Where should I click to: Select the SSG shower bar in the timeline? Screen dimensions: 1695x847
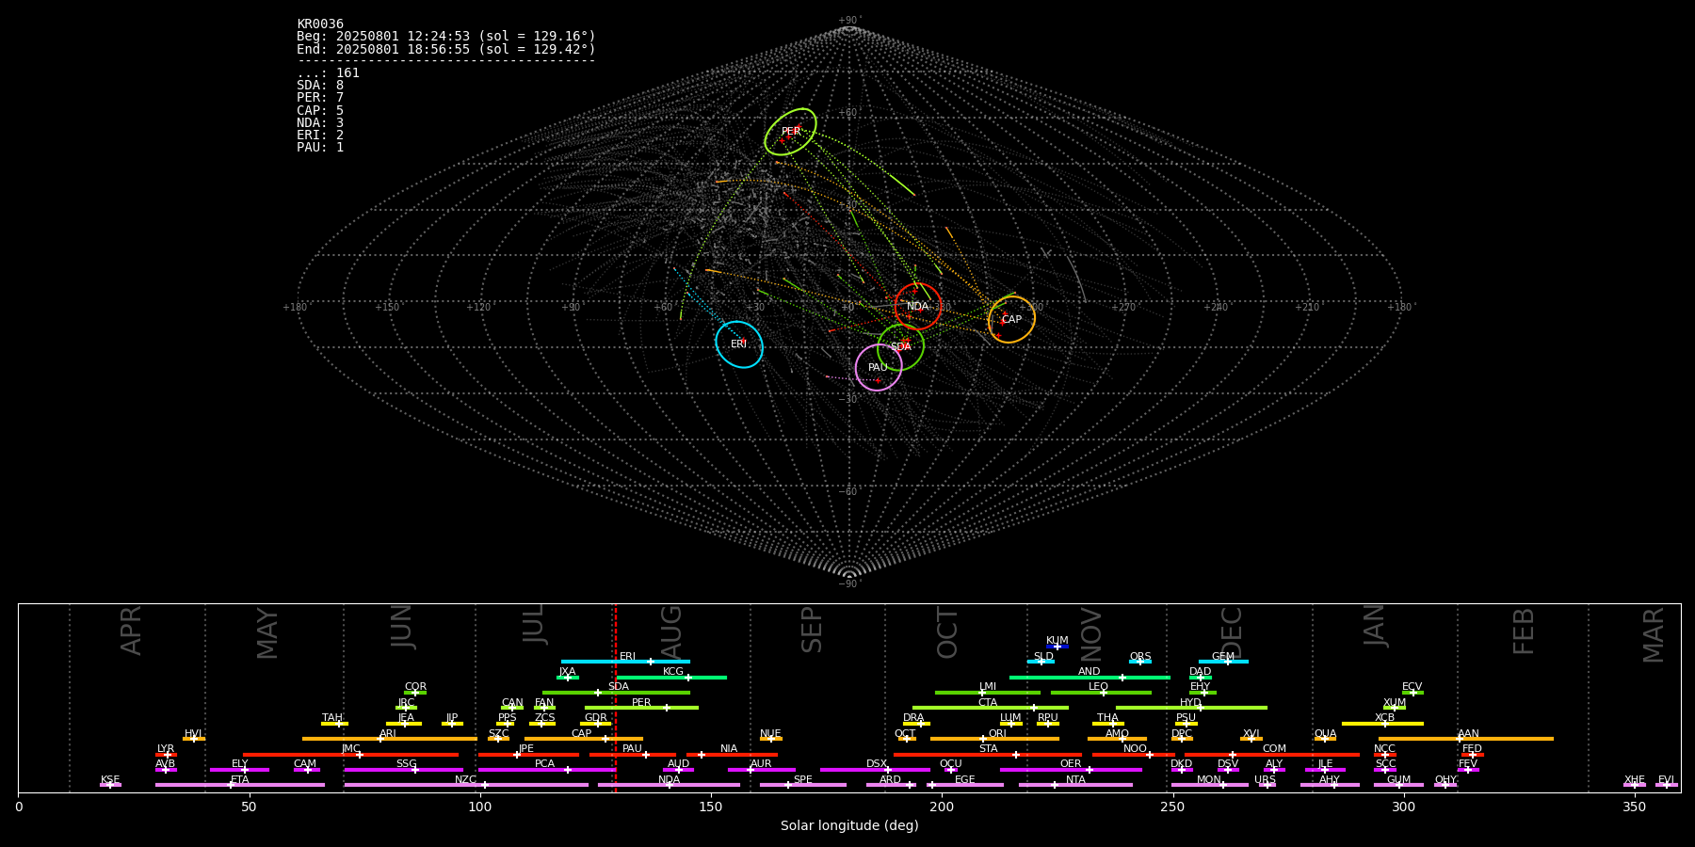click(403, 769)
